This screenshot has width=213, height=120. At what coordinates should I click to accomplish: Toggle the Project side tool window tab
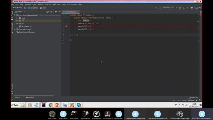[12, 16]
